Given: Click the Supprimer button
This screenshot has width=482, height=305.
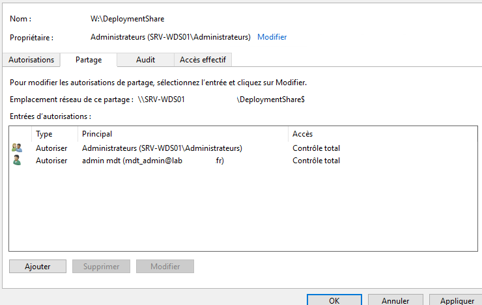Looking at the screenshot, I should coord(101,267).
